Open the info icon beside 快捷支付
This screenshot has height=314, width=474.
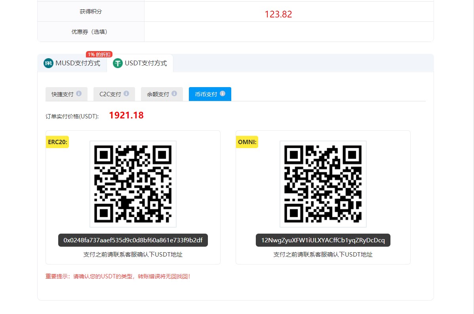coord(79,94)
